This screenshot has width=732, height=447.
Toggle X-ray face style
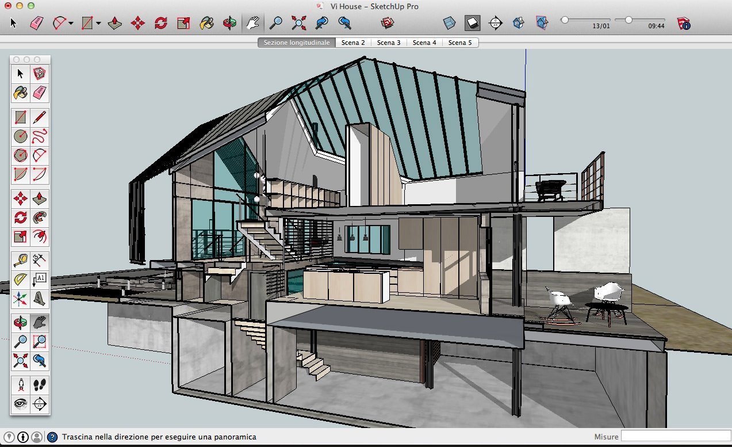449,23
